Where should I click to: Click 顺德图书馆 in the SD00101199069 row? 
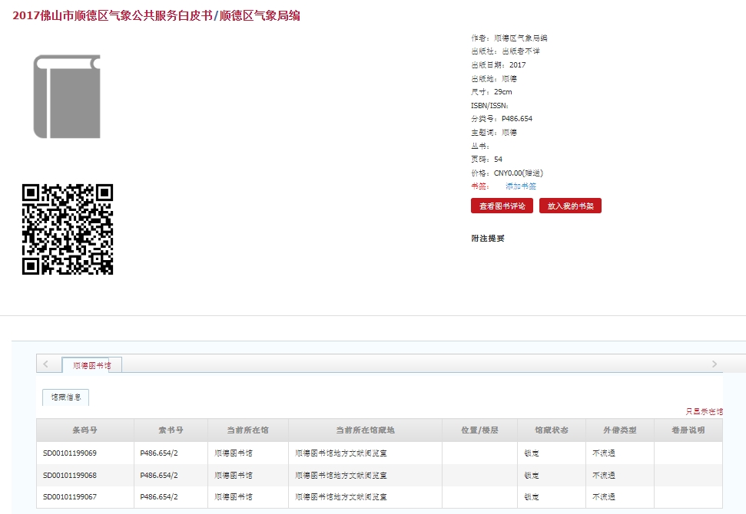233,453
